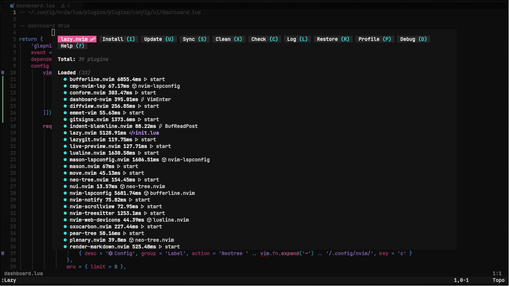509x286 pixels.
Task: Select the nvim-notify plugin row
Action: pos(106,200)
